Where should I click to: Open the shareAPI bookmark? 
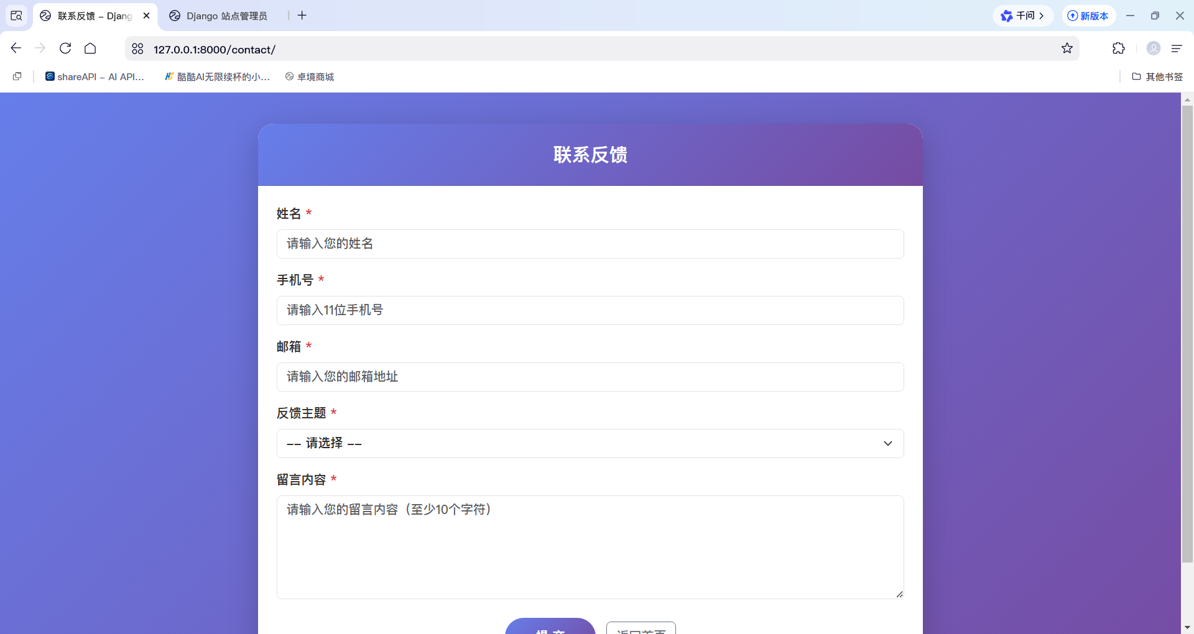pos(95,76)
